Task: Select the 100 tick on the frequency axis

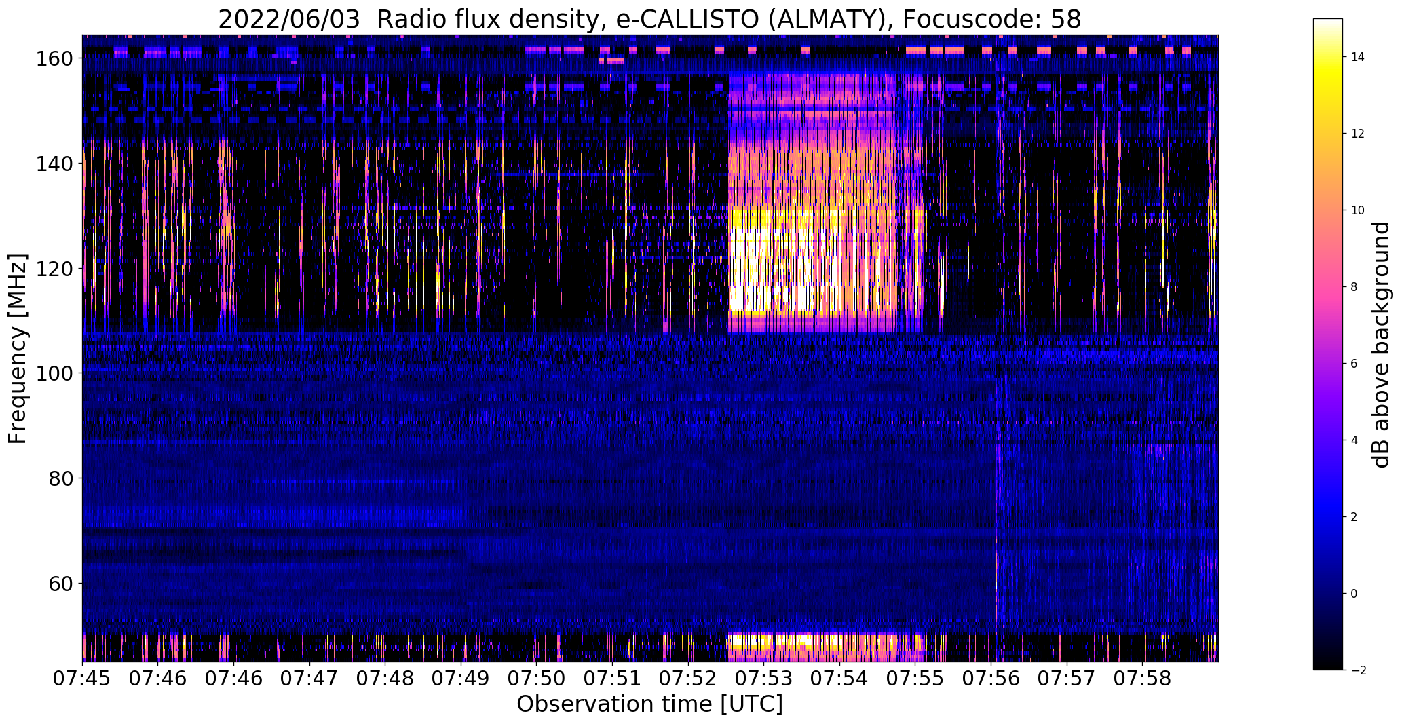Action: (54, 374)
